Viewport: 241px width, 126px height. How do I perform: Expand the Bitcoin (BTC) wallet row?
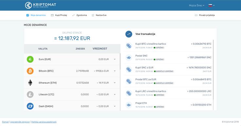pyautogui.click(x=115, y=71)
